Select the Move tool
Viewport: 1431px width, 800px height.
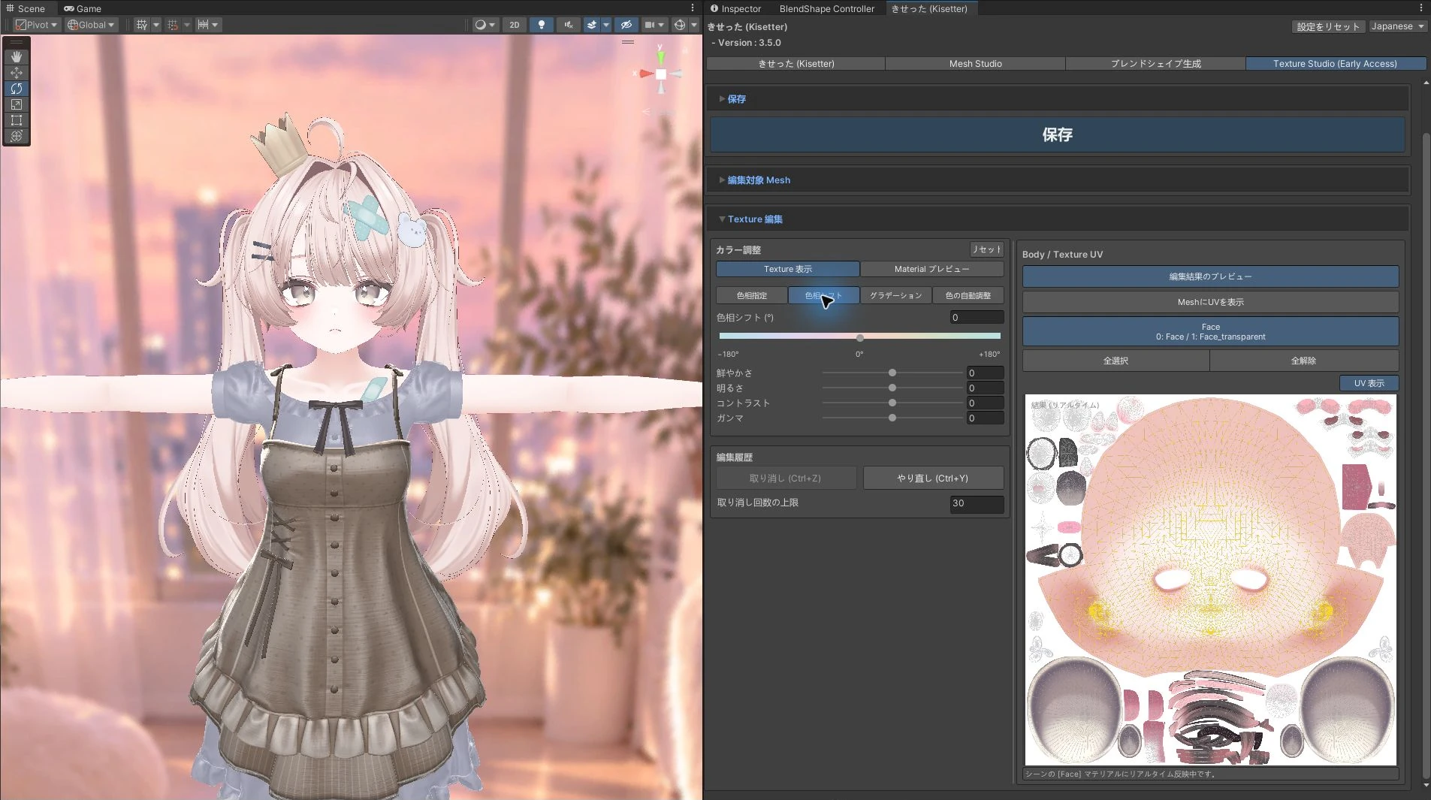17,73
